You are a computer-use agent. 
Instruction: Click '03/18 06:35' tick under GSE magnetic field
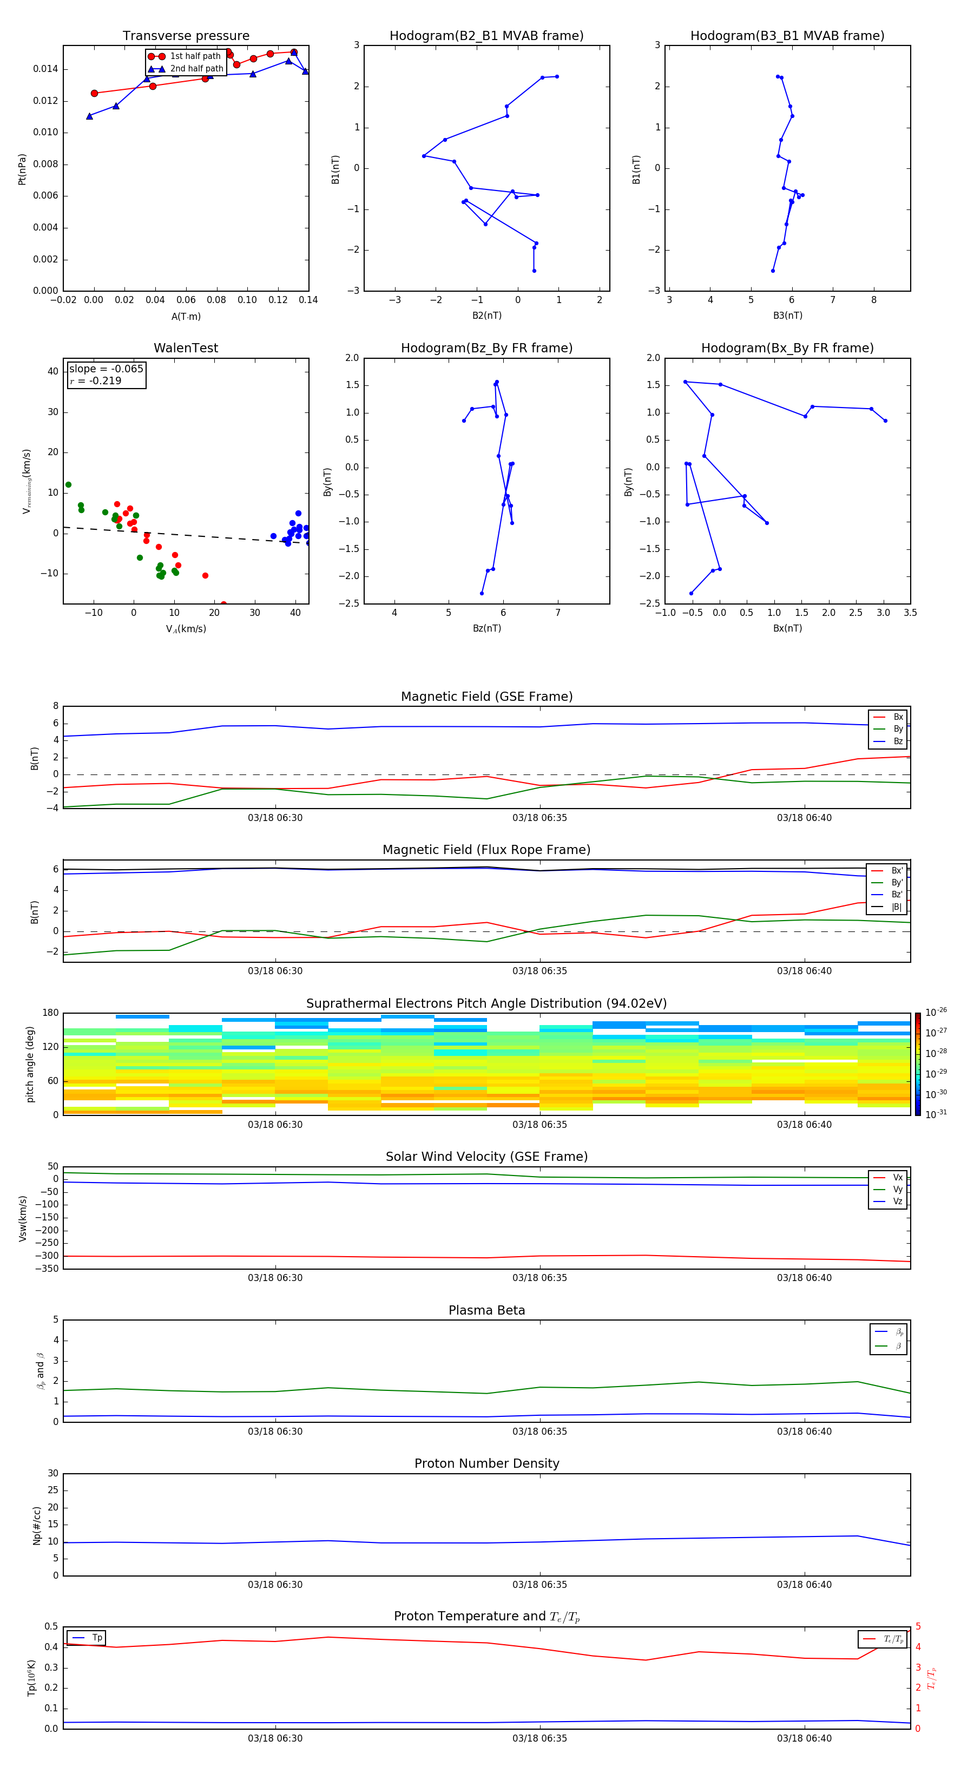click(539, 818)
